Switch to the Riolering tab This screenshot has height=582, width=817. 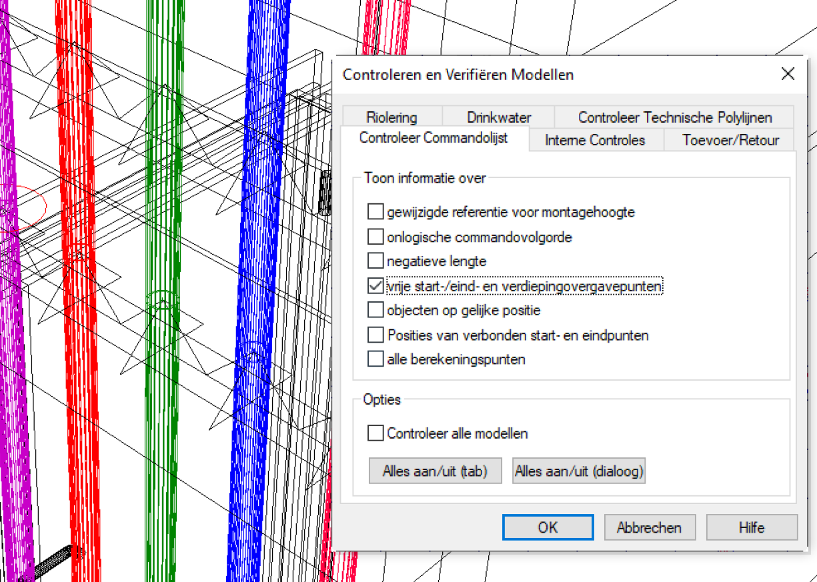(x=391, y=117)
